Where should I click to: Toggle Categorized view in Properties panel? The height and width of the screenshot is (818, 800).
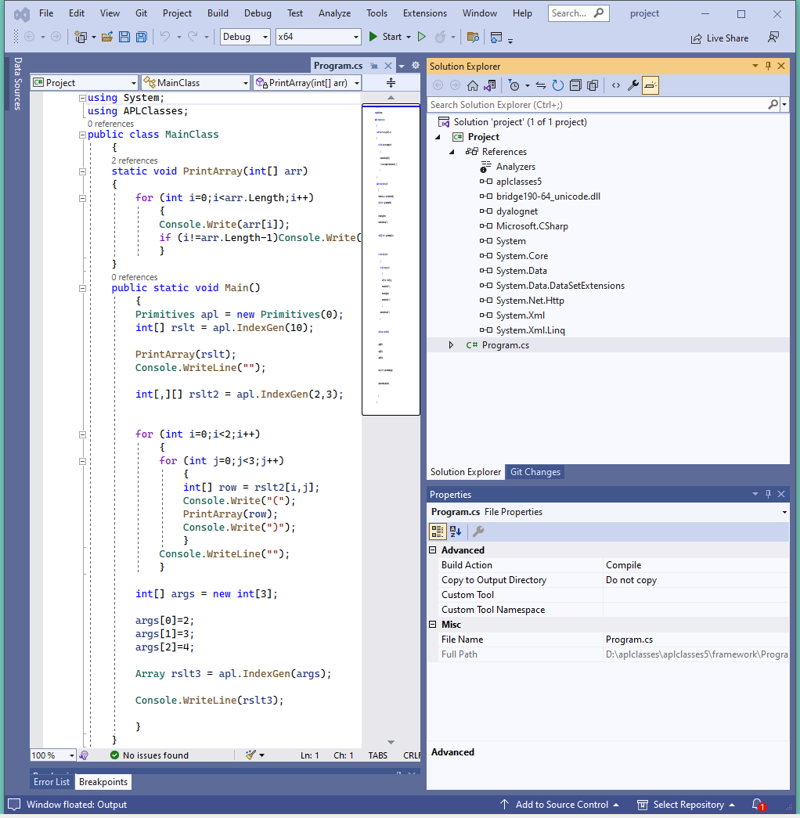pyautogui.click(x=438, y=532)
